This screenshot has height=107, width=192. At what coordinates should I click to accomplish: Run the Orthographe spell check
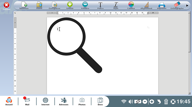click(x=177, y=6)
